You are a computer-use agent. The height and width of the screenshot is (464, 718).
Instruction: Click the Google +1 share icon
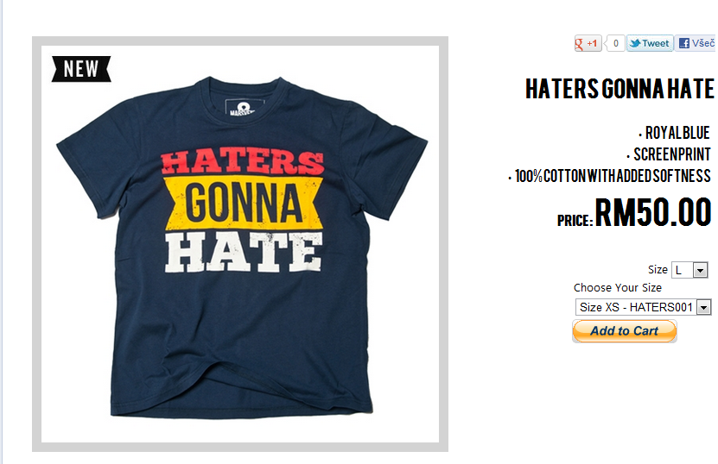click(x=588, y=43)
